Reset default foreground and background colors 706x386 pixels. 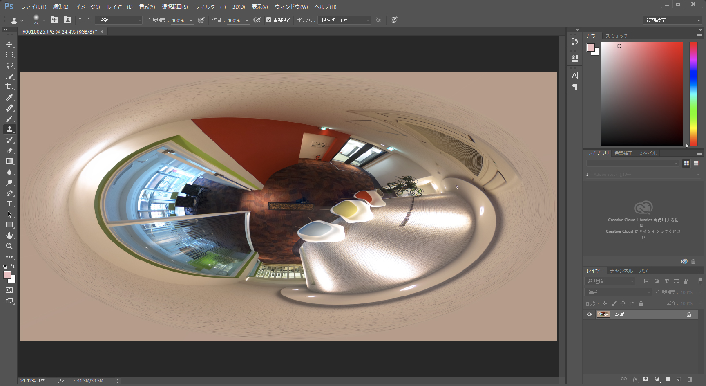(5, 266)
